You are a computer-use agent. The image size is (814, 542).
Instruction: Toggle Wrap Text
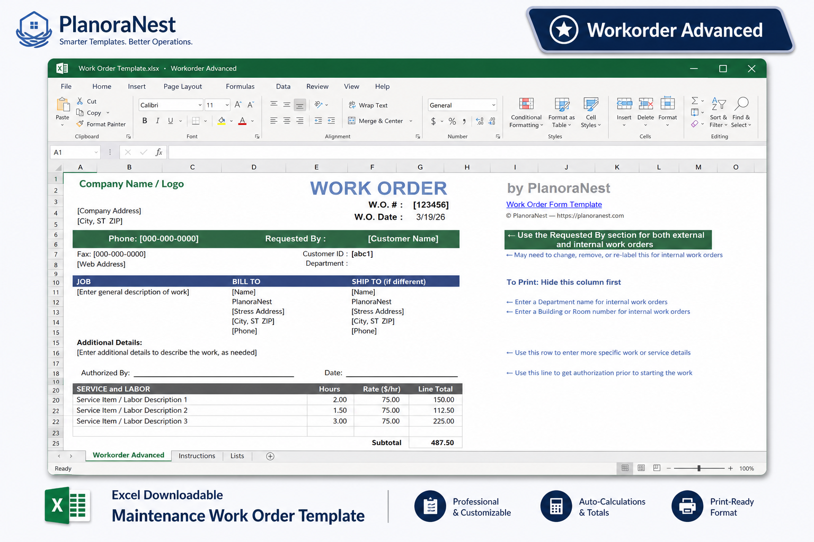368,105
